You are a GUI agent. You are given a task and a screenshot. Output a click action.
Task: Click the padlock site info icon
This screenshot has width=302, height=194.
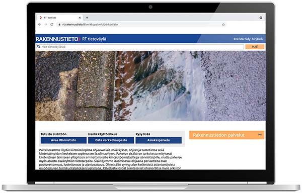(x=59, y=25)
